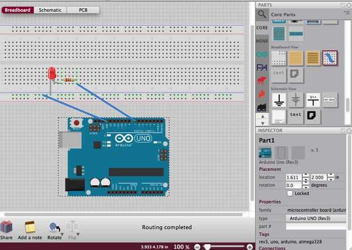
Task: Open the MINE parts bin tab
Action: [262, 41]
